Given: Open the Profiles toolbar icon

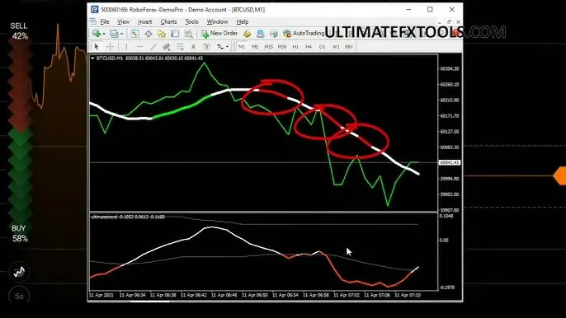Looking at the screenshot, I should (114, 34).
